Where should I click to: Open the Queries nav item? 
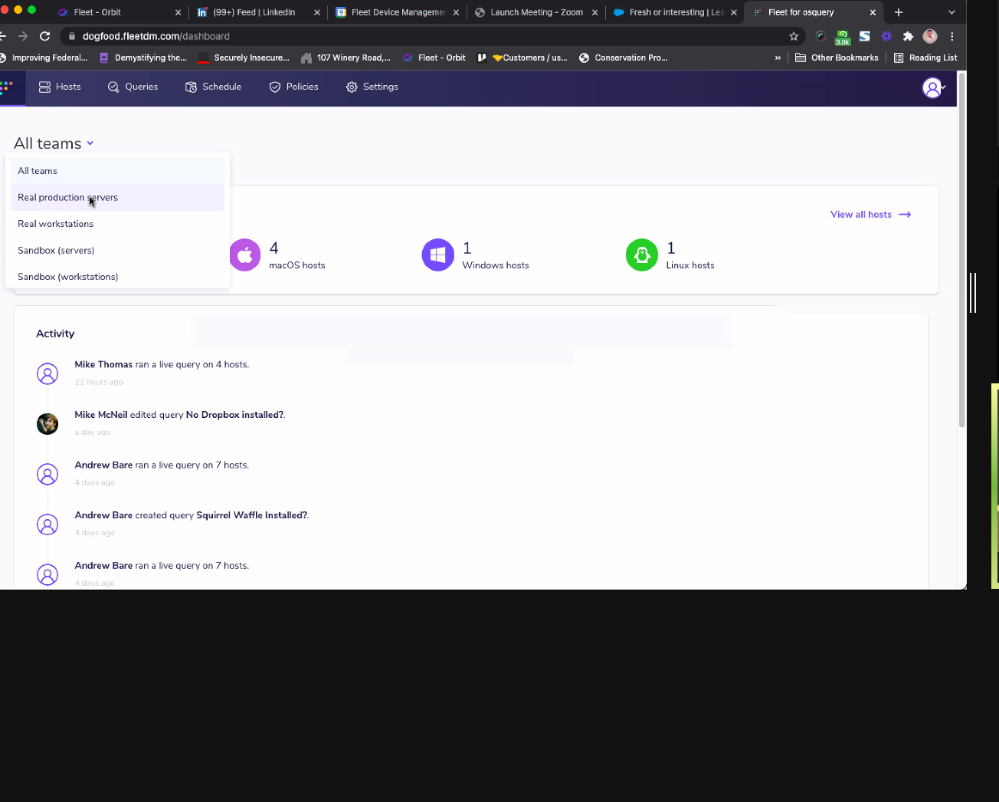(x=133, y=87)
